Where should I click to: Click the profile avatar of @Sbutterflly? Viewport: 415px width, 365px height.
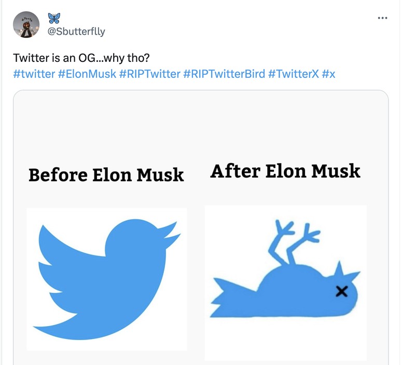(27, 23)
